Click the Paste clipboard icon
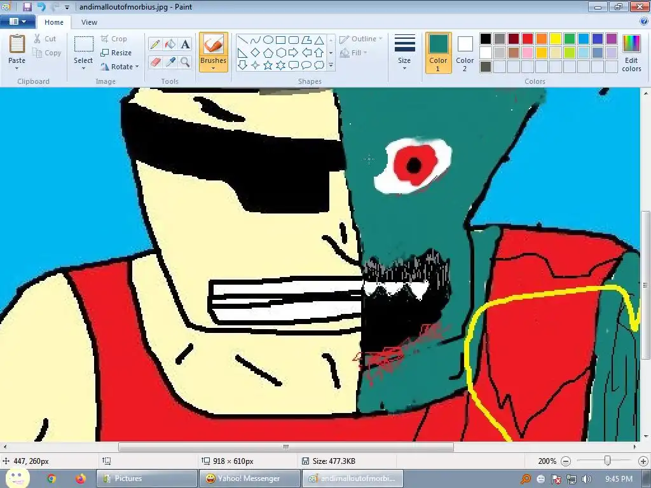Viewport: 651px width, 488px height. tap(17, 44)
